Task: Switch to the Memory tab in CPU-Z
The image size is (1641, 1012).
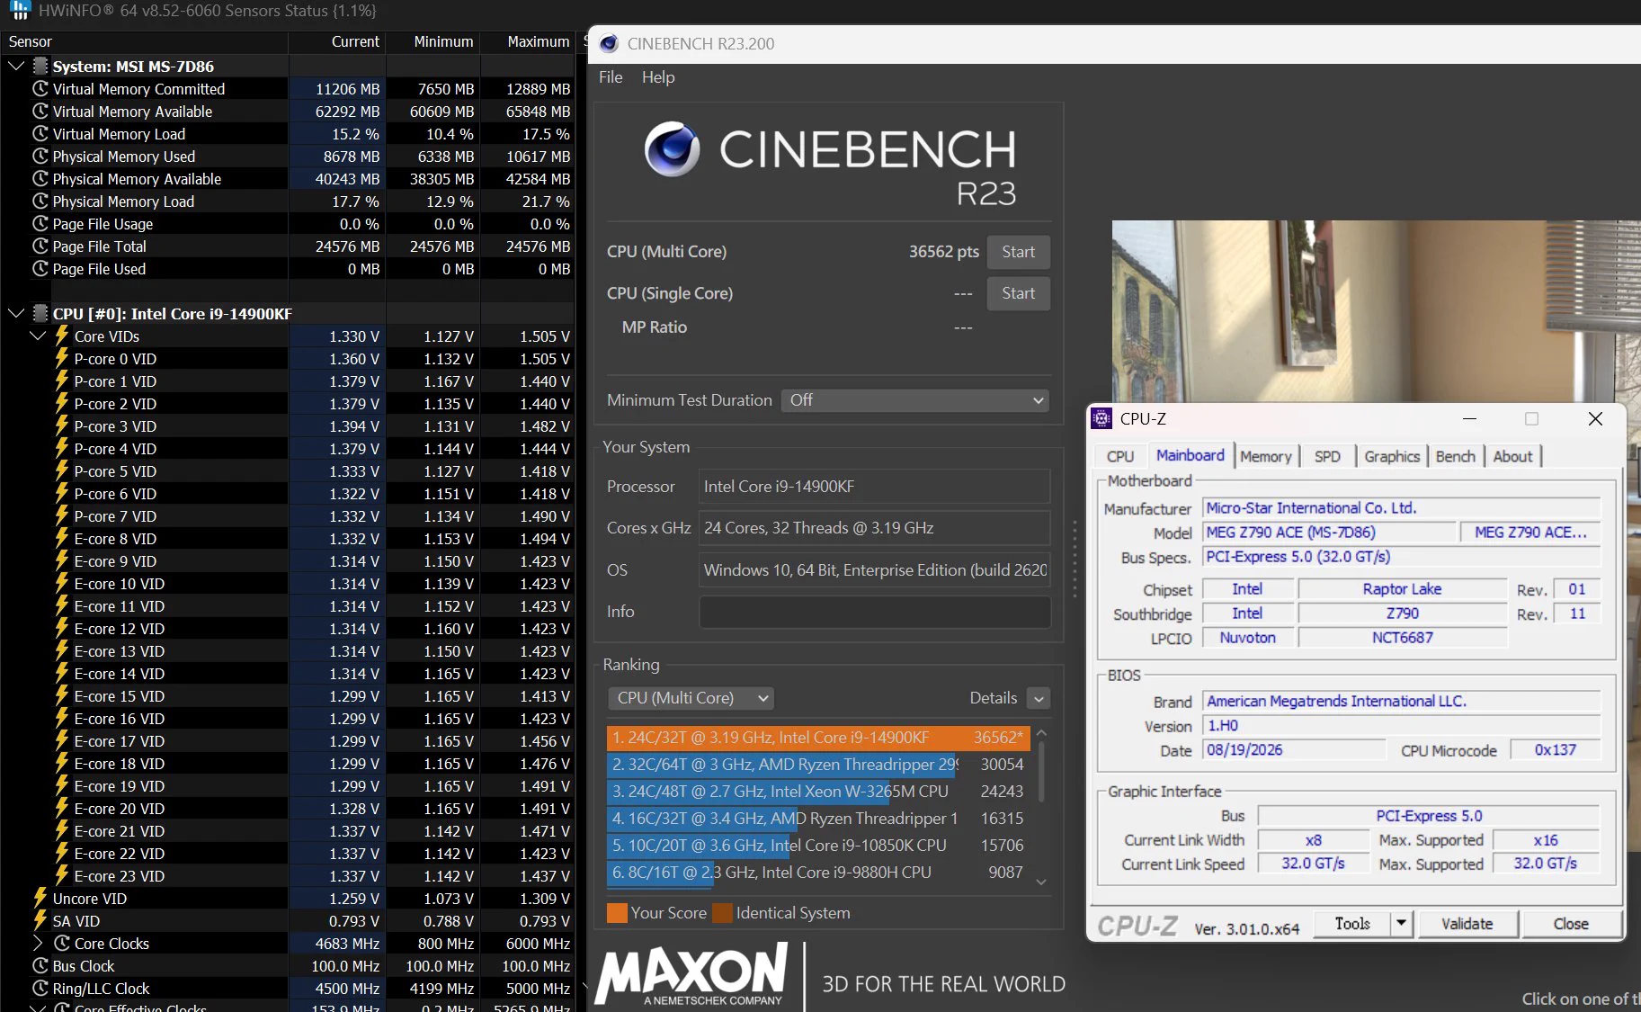Action: (x=1266, y=456)
